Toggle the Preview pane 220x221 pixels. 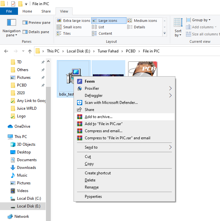click(x=36, y=23)
